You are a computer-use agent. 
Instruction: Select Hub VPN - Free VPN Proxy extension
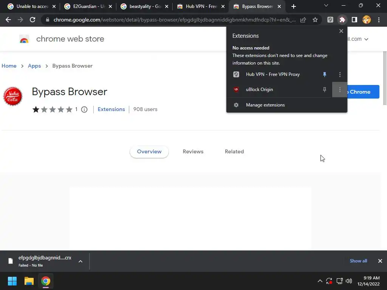pos(273,74)
